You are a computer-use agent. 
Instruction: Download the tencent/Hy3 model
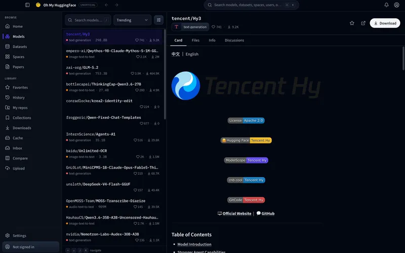click(385, 23)
